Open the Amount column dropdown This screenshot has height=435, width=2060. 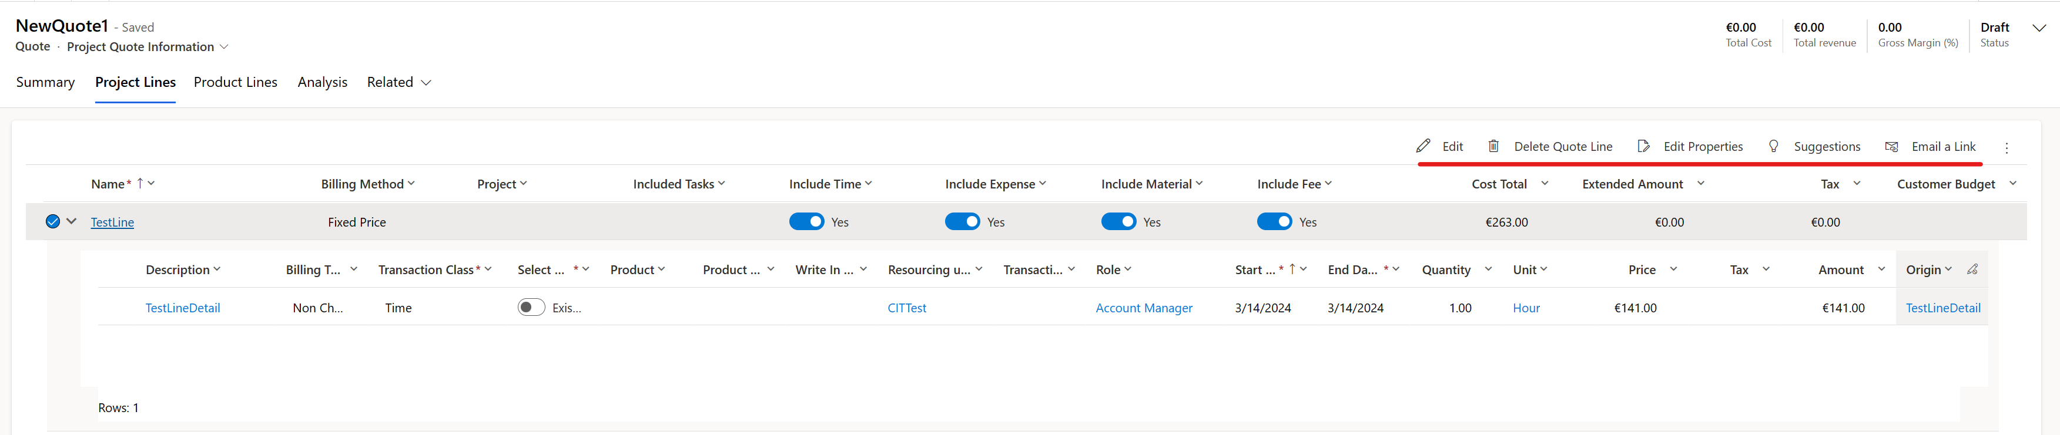[1882, 270]
